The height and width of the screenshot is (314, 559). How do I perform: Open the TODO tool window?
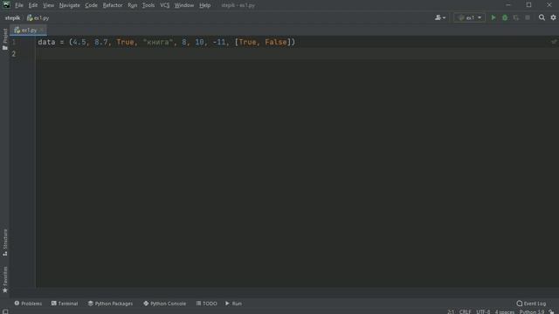[206, 304]
